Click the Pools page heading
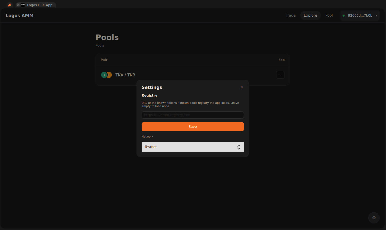 [x=107, y=37]
